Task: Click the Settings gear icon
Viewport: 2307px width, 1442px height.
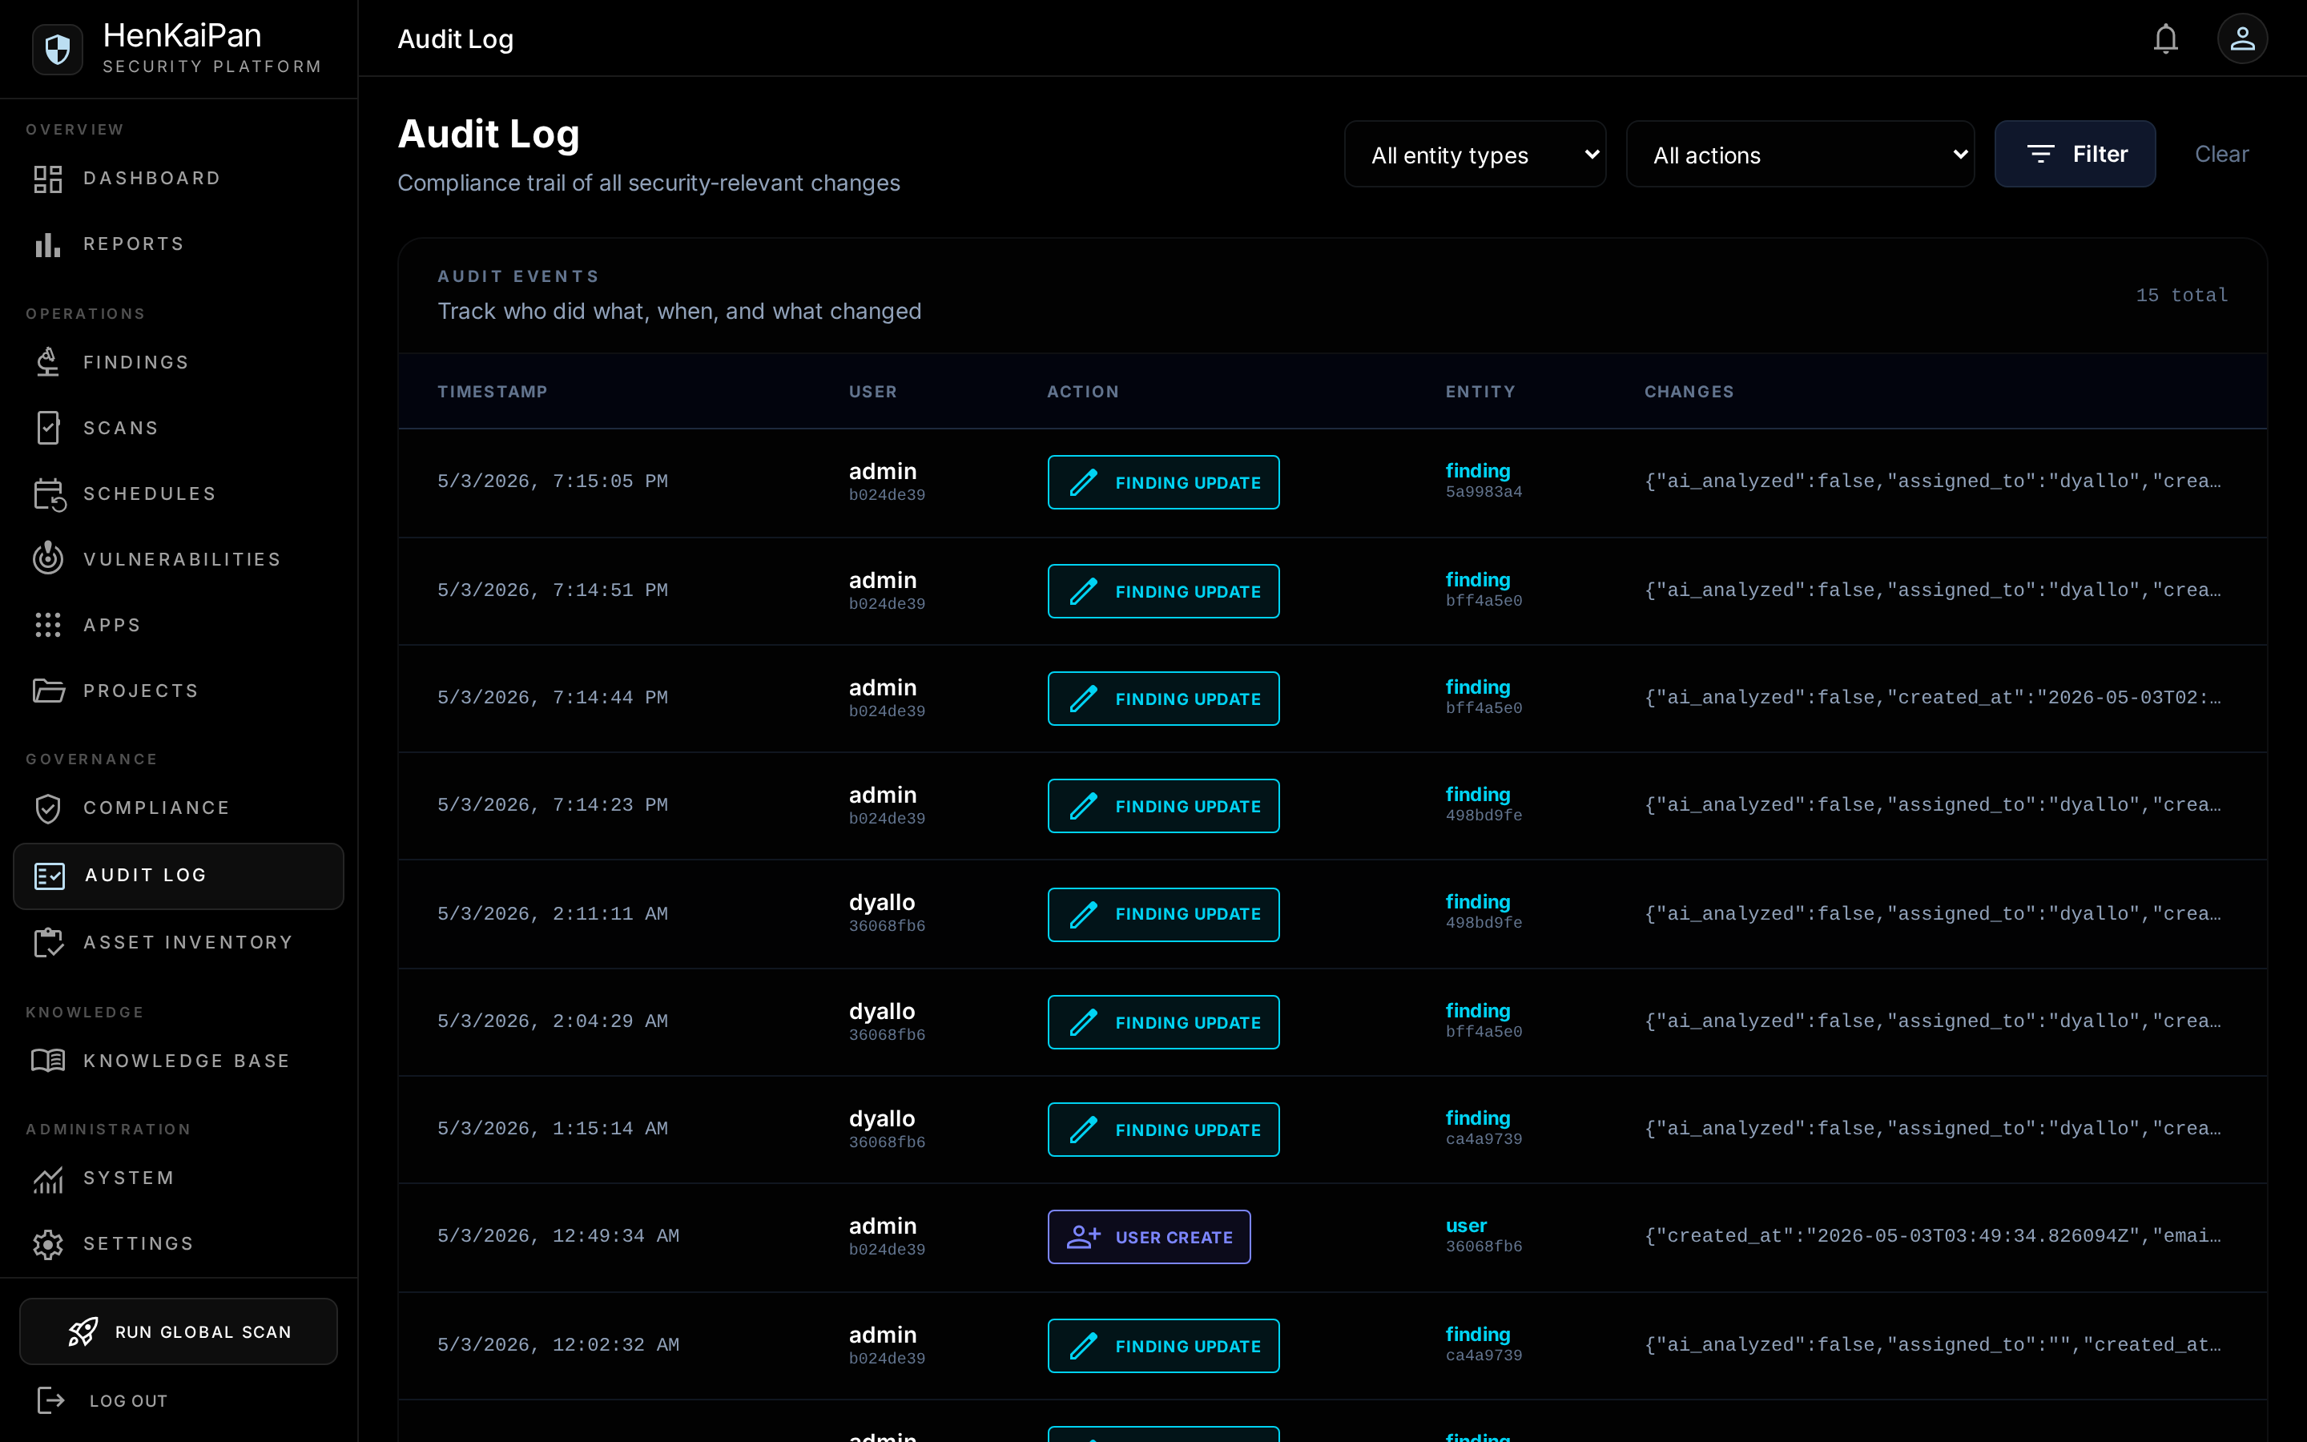Action: pyautogui.click(x=48, y=1245)
